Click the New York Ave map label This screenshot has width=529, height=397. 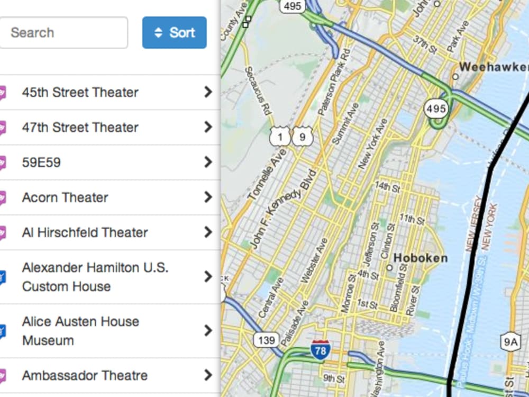point(372,144)
